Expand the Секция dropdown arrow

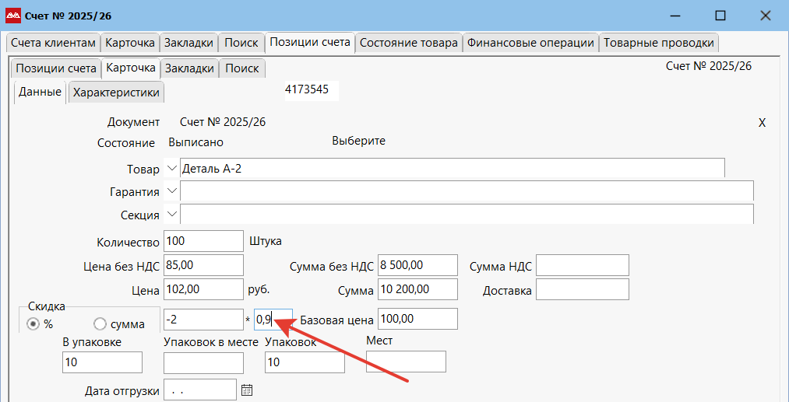coord(171,215)
